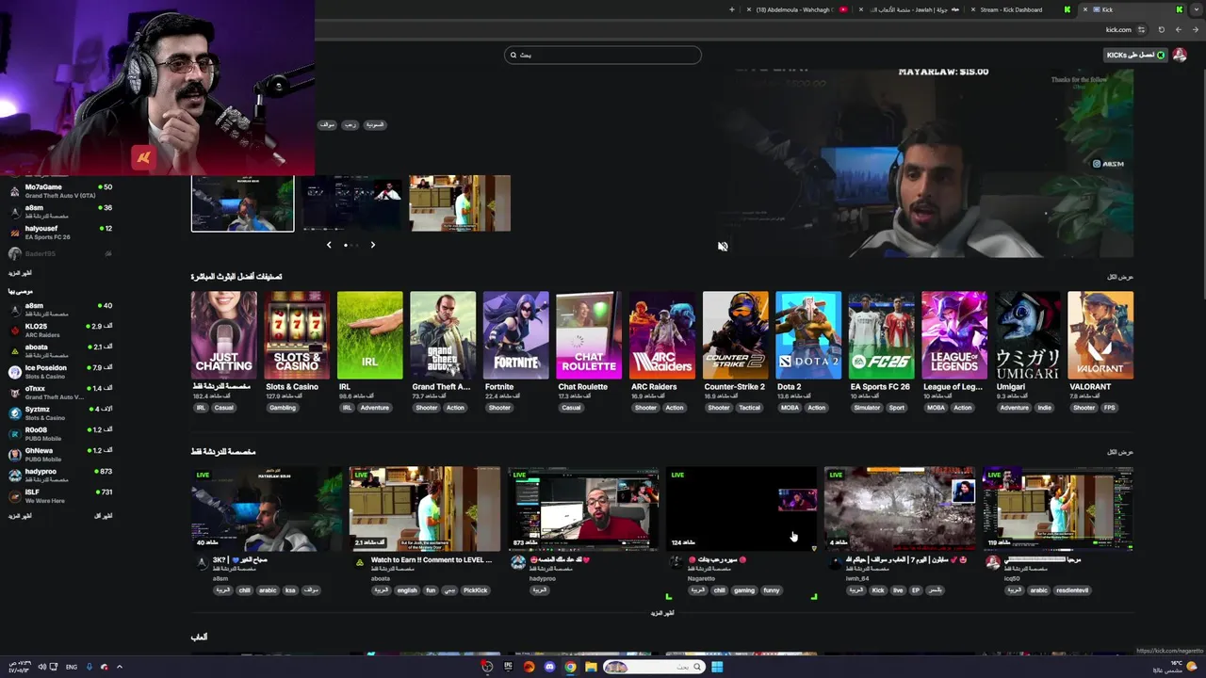Image resolution: width=1206 pixels, height=678 pixels.
Task: Go to the next featured carousel slide
Action: coord(372,245)
